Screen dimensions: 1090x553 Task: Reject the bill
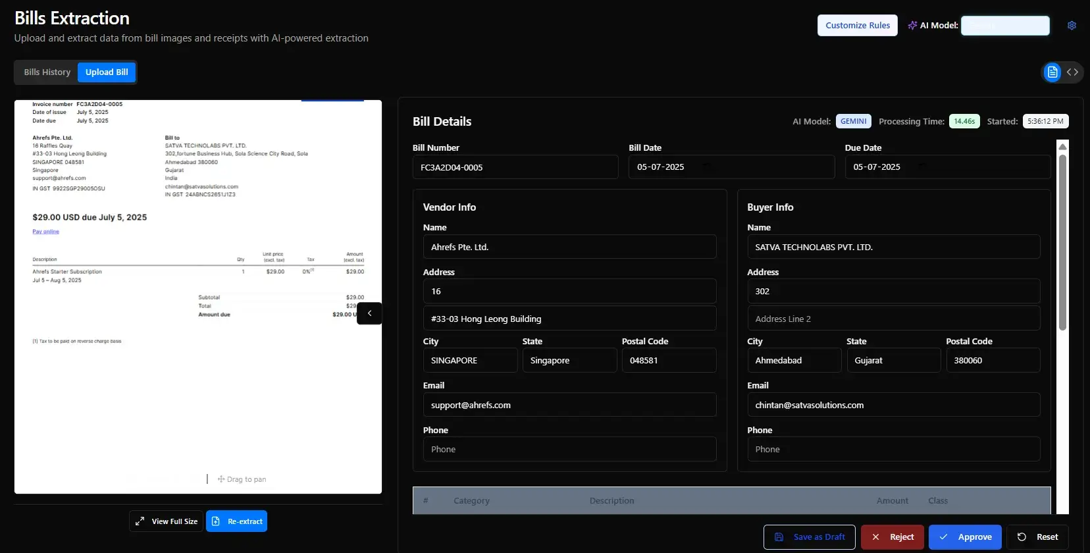(892, 537)
